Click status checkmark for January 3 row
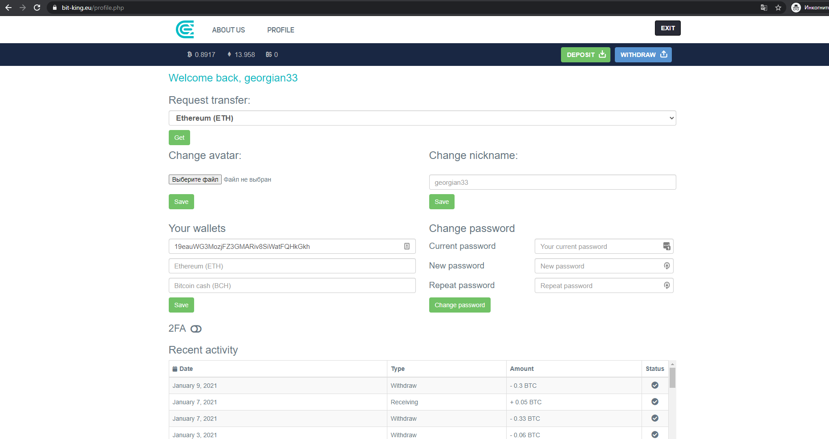The height and width of the screenshot is (439, 829). (655, 435)
